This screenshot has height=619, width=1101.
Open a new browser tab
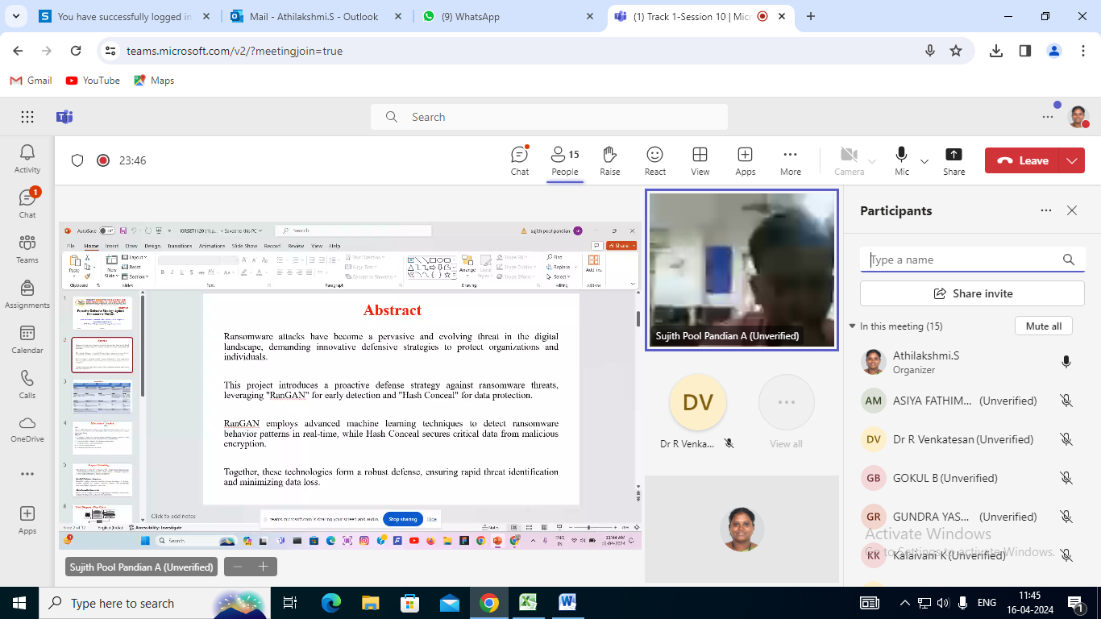811,16
